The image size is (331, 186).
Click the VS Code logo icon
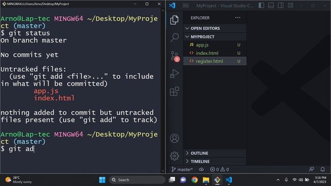[172, 5]
